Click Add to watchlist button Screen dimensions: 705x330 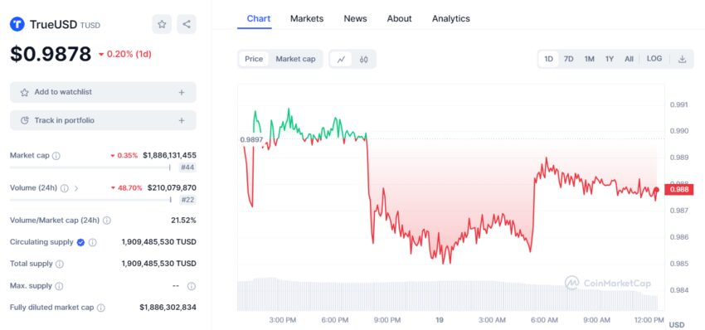pyautogui.click(x=103, y=92)
